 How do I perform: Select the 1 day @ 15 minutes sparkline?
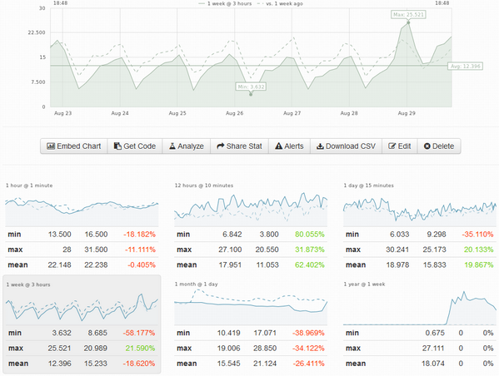[420, 211]
